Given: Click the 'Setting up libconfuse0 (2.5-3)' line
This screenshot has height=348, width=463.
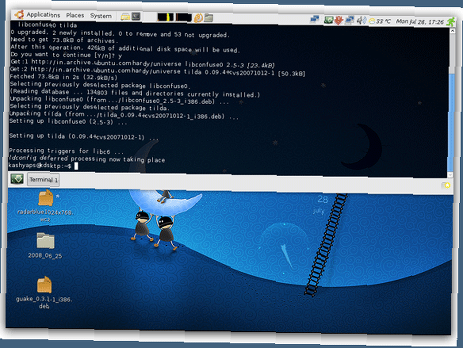Looking at the screenshot, I should (x=68, y=121).
